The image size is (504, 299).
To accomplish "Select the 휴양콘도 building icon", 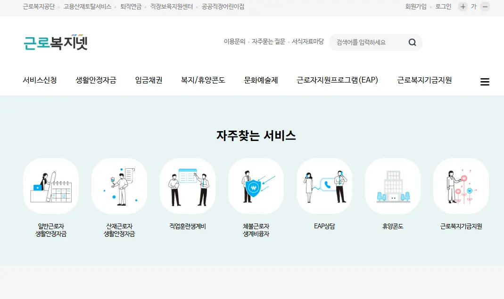I will pos(393,186).
